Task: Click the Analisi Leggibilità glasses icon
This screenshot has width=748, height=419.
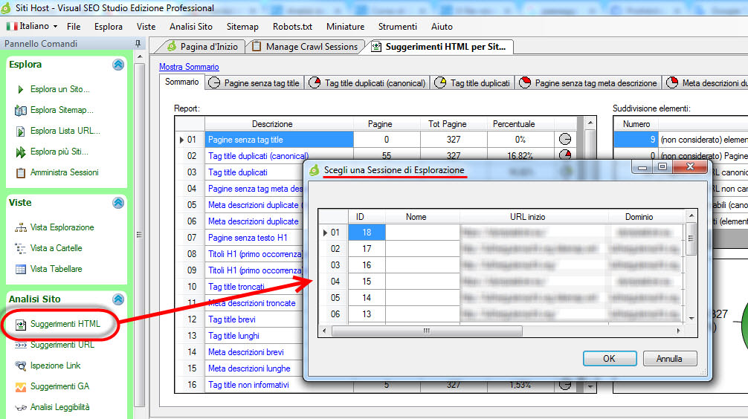Action: pyautogui.click(x=21, y=408)
